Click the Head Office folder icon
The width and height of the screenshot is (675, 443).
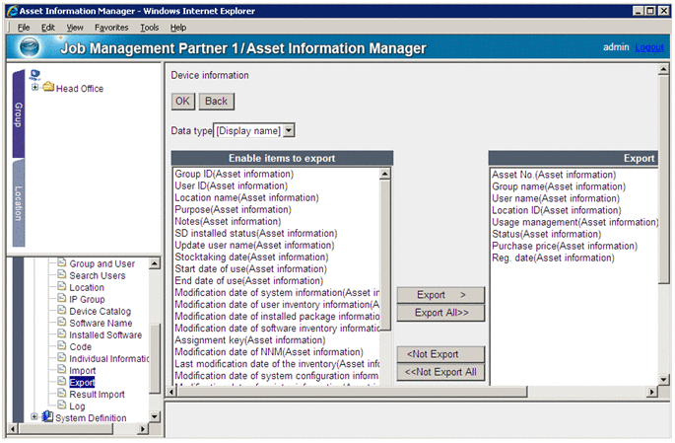point(48,88)
